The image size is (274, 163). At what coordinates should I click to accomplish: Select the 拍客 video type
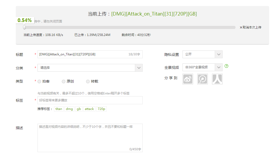click(x=39, y=81)
